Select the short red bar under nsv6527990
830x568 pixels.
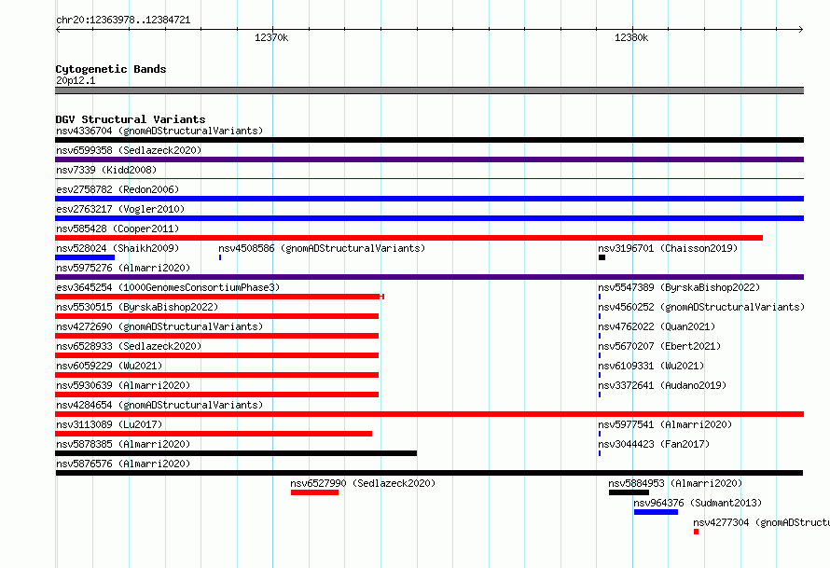coord(314,492)
